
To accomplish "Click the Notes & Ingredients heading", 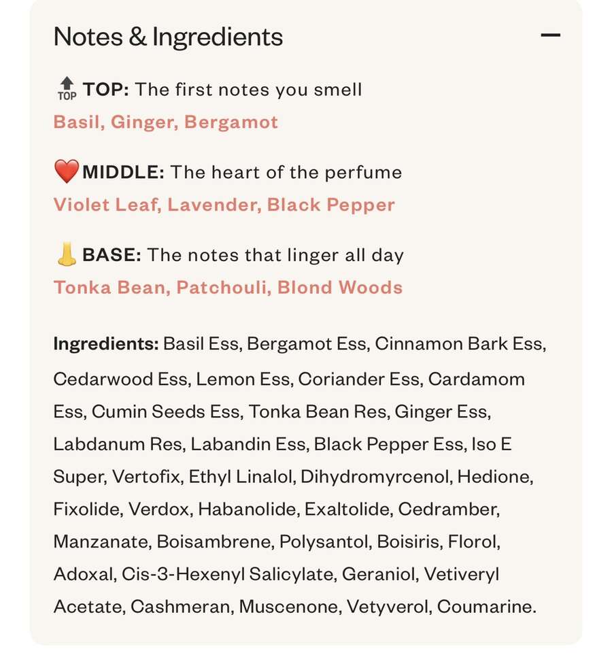I will 168,37.
